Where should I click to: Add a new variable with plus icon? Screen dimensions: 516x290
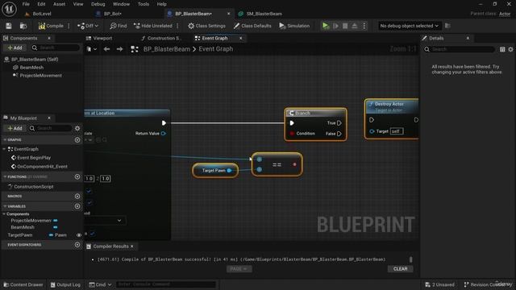click(77, 206)
